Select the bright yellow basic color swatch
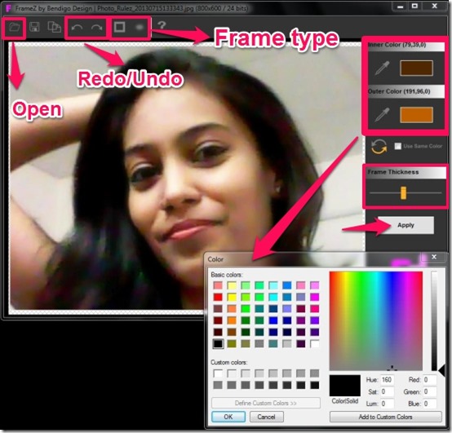The width and height of the screenshot is (452, 433). pyautogui.click(x=232, y=297)
